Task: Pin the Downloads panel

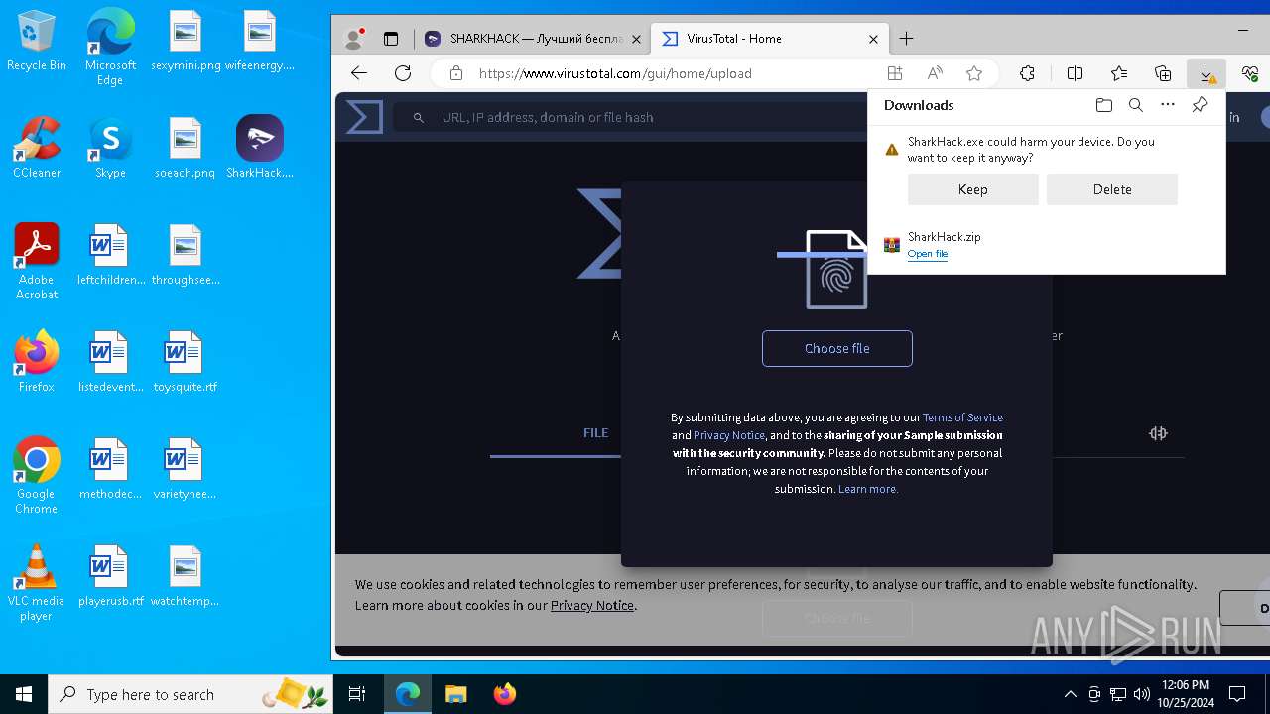Action: pos(1200,105)
